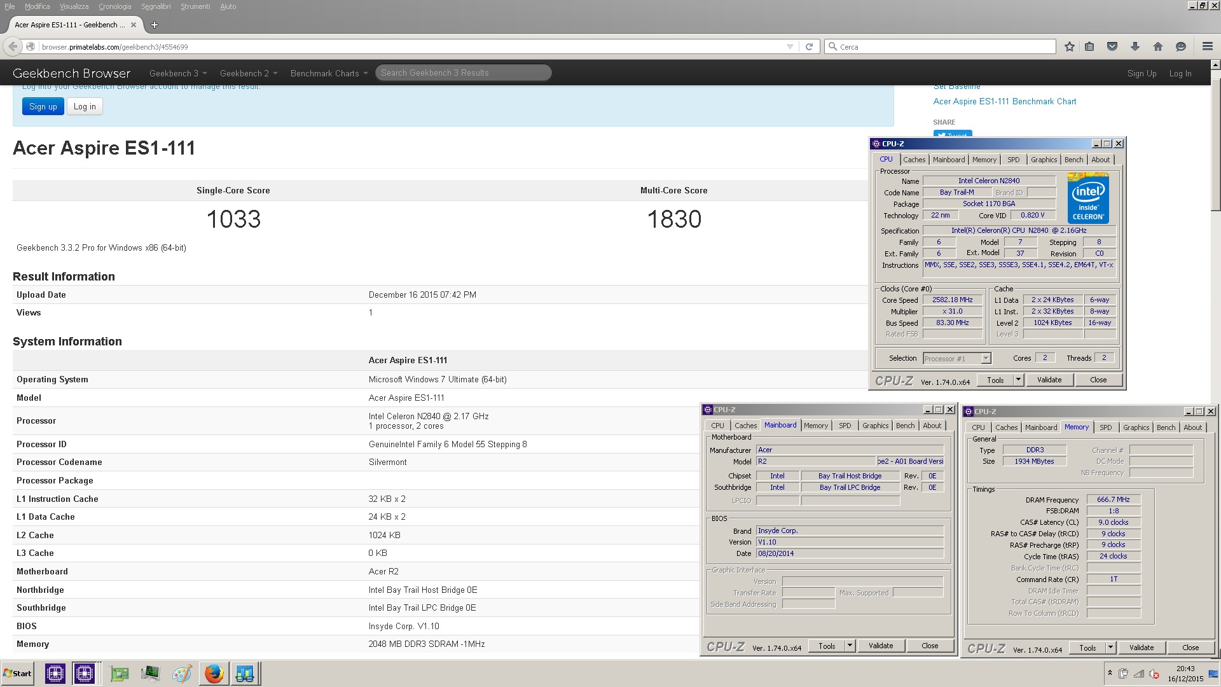Open the Cronologia menu

click(114, 6)
